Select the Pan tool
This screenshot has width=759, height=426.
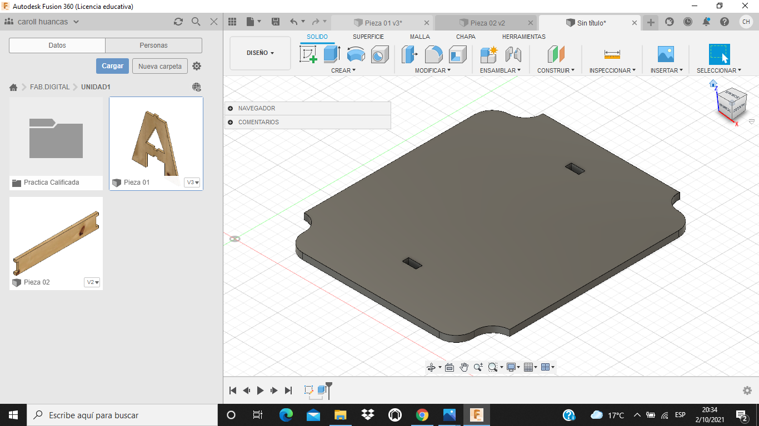(x=464, y=367)
